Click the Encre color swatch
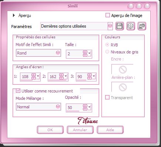161x147 pixels. coord(123,69)
